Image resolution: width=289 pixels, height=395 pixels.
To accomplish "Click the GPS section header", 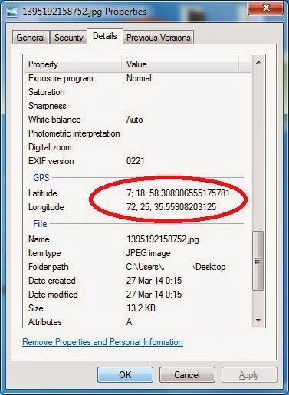I will (41, 177).
